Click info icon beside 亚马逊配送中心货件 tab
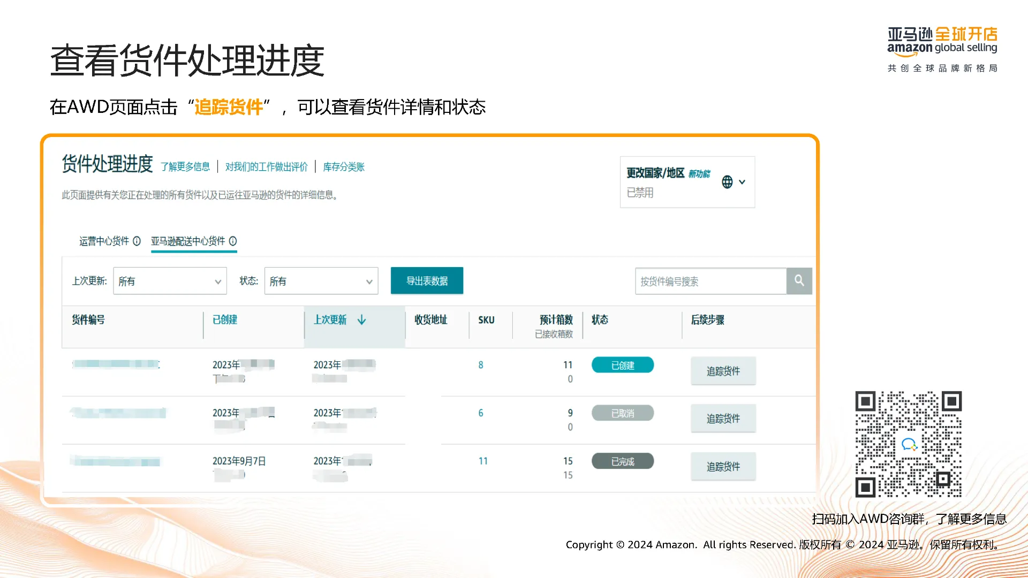The height and width of the screenshot is (578, 1028). [233, 241]
